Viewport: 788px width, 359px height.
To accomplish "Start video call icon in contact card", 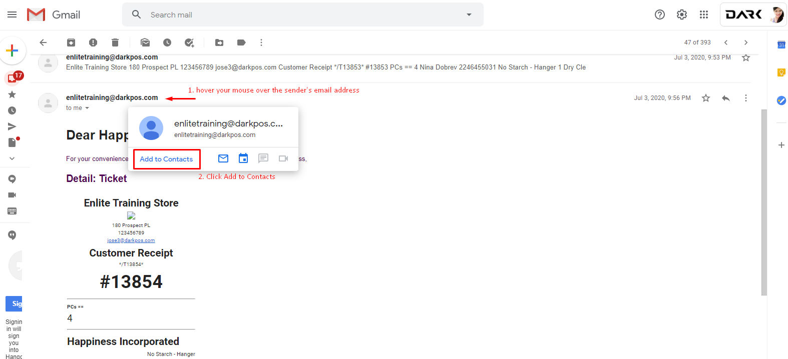I will coord(283,158).
